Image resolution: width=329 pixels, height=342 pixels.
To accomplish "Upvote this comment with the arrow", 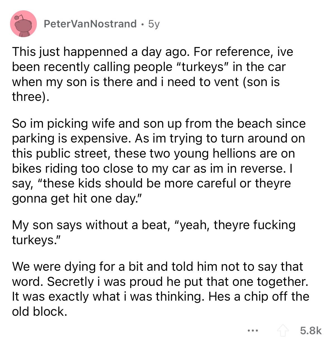I will point(282,331).
